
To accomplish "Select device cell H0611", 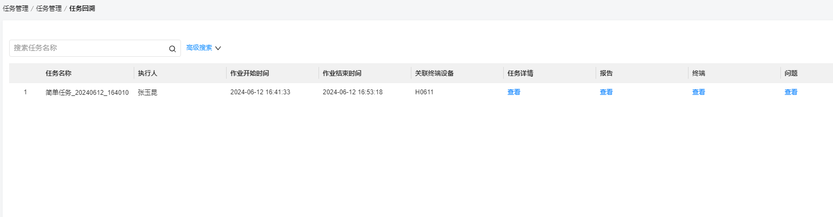I will tap(424, 92).
